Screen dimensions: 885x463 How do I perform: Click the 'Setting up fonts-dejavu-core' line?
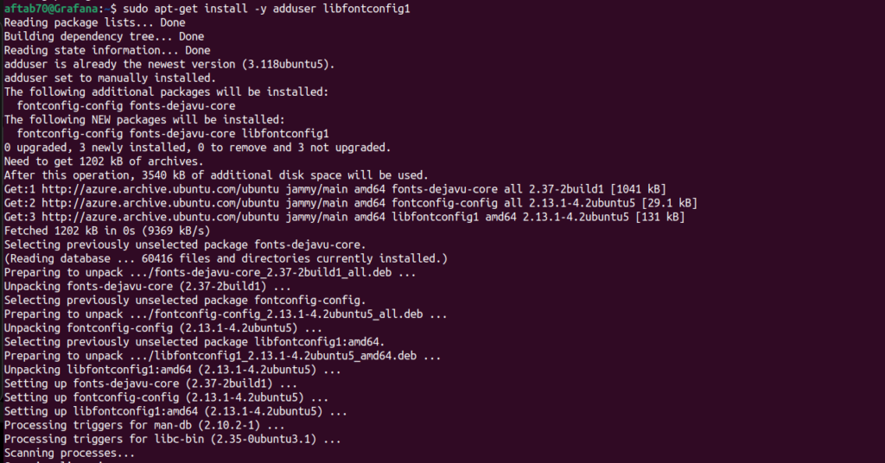tap(150, 384)
